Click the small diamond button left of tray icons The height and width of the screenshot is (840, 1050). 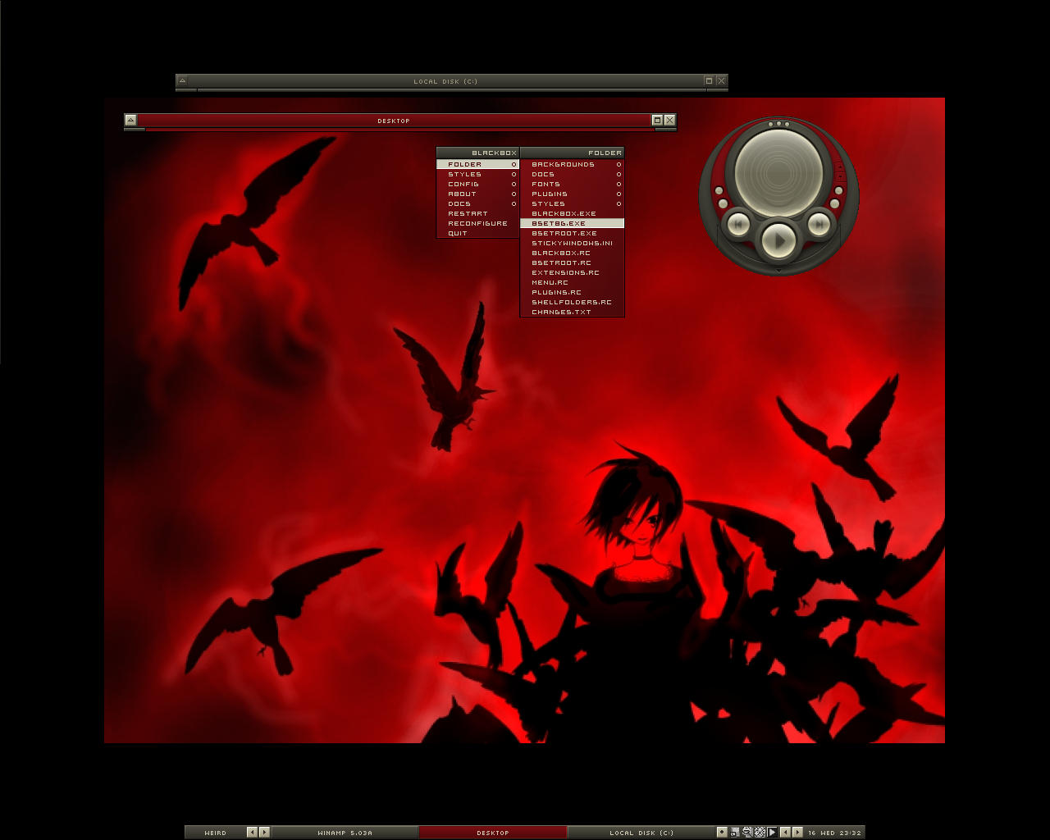[722, 832]
